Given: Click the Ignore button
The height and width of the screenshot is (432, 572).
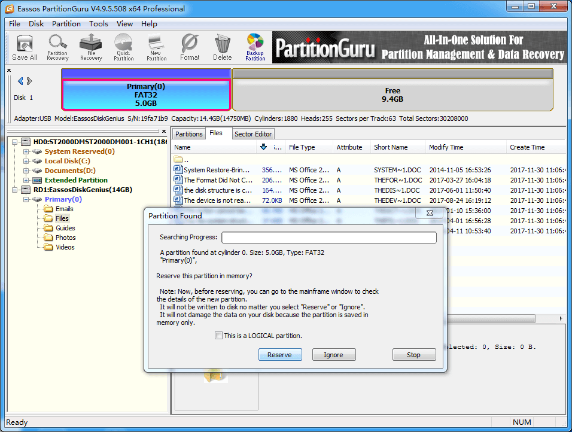Looking at the screenshot, I should pyautogui.click(x=333, y=355).
